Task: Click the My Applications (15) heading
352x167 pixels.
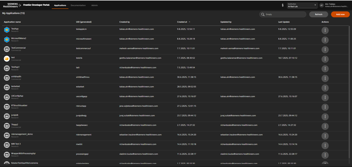Action: (13, 13)
